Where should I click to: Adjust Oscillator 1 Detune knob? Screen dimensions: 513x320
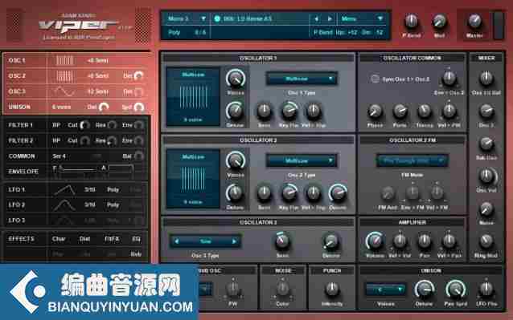[x=235, y=111]
